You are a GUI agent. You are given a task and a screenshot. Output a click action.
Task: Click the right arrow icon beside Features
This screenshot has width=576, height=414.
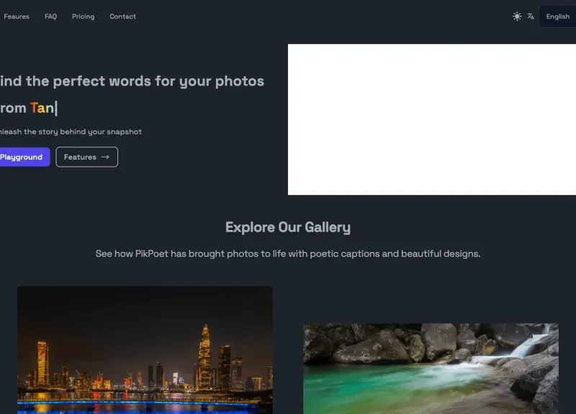coord(105,157)
